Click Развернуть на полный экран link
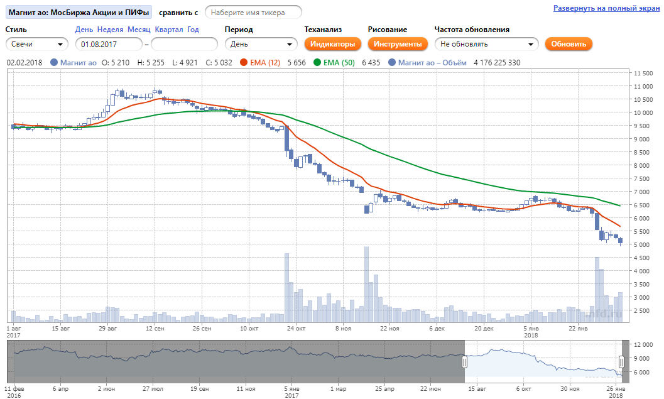Screen dimensions: 664x399 click(606, 8)
